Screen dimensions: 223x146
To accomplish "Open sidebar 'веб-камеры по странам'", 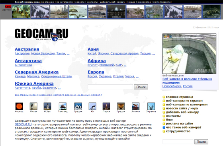I will (x=184, y=101).
